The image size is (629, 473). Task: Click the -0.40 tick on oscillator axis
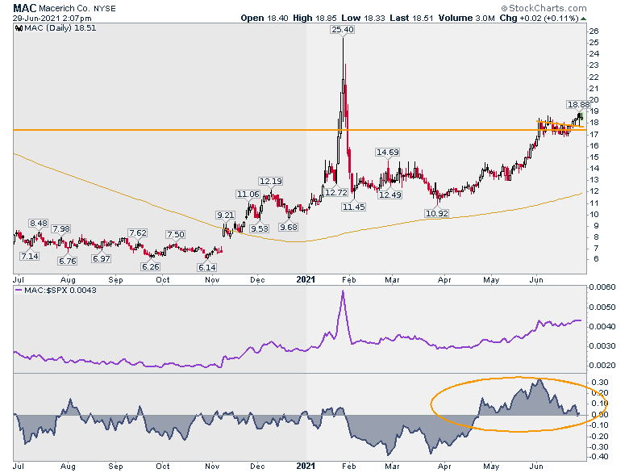pos(598,457)
